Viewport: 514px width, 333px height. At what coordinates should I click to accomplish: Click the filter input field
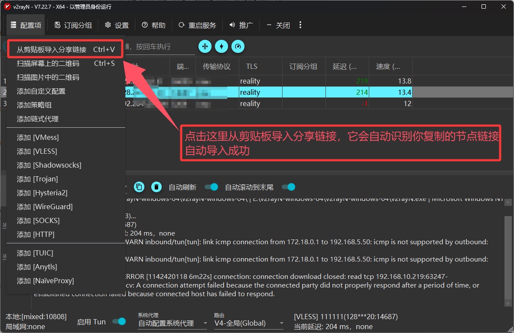(160, 47)
